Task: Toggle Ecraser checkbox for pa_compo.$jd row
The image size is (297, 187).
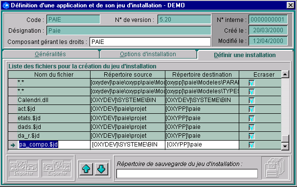Action: [x=251, y=145]
